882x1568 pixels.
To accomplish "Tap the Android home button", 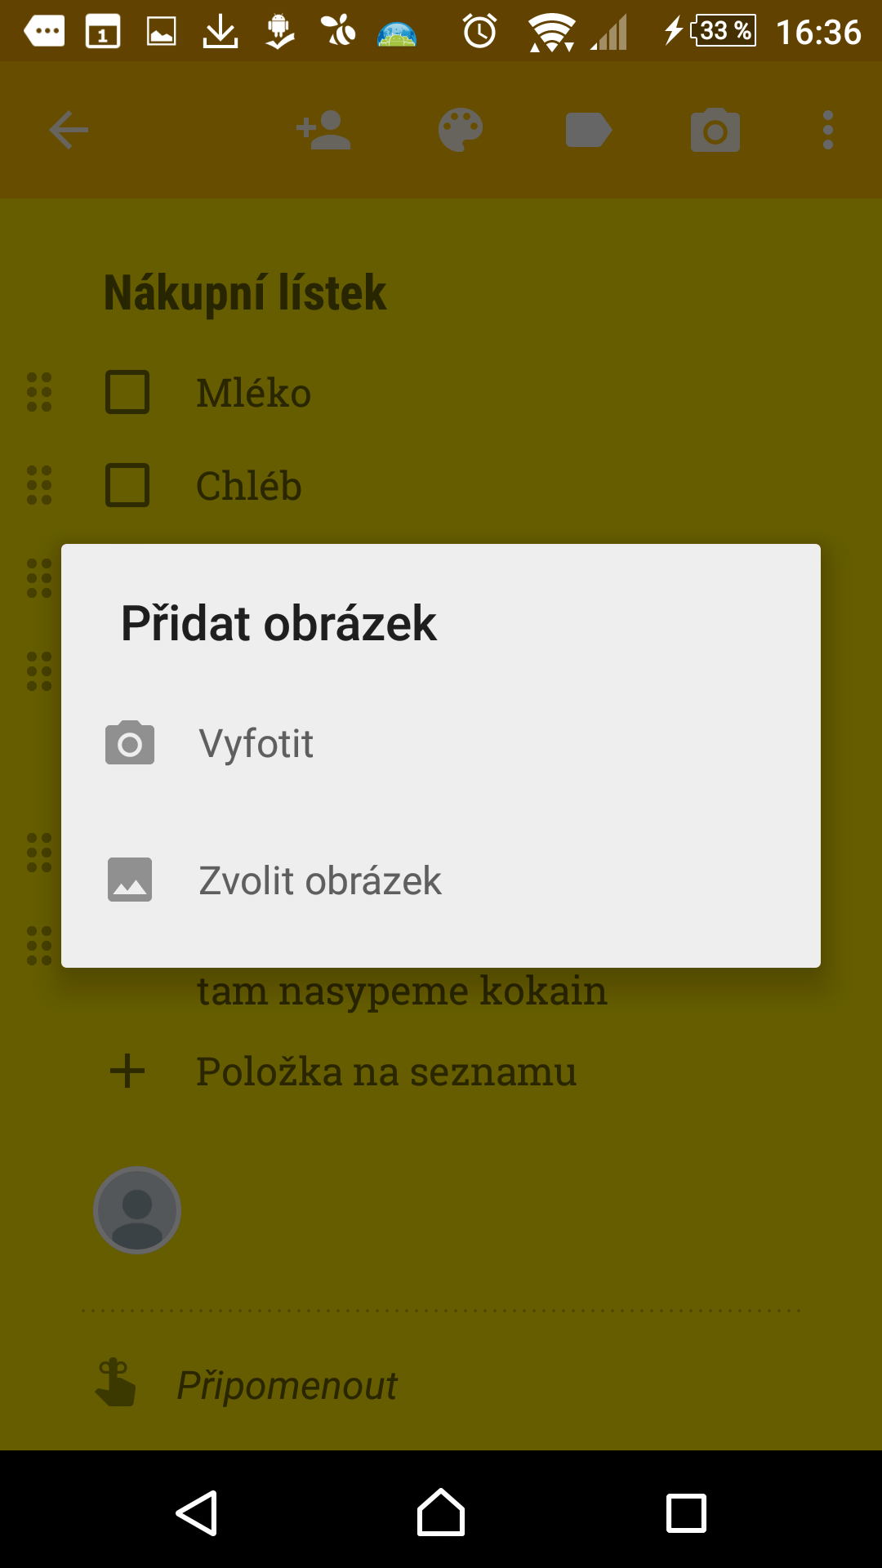I will [x=441, y=1512].
